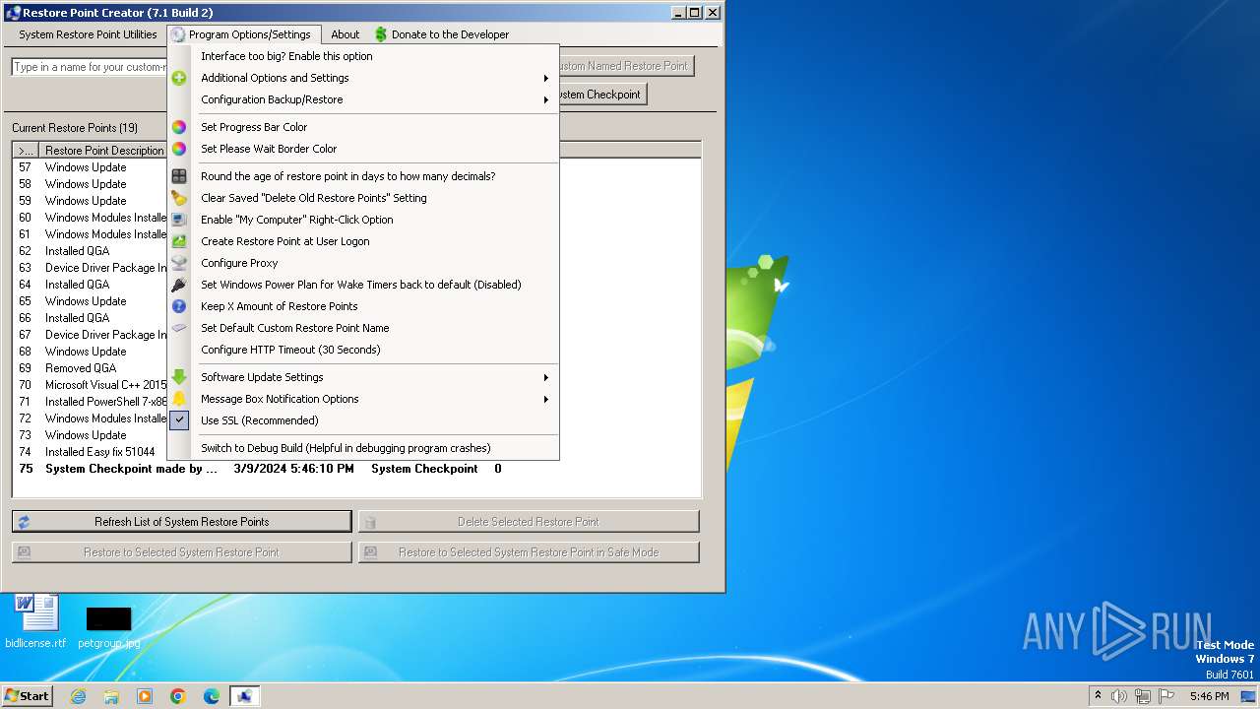Select Round the age of restore point option
Image resolution: width=1260 pixels, height=709 pixels.
point(363,176)
